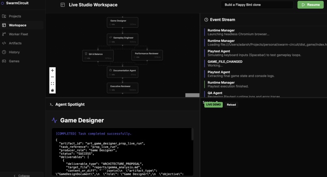Click the Resume button

coord(310,5)
